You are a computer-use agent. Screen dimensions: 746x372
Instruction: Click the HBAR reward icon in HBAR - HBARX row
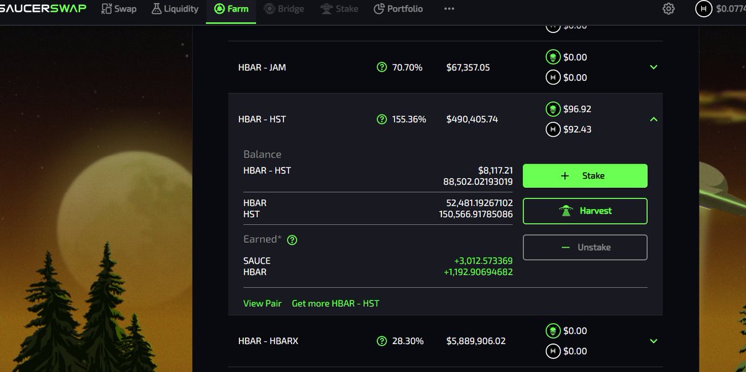tap(552, 351)
